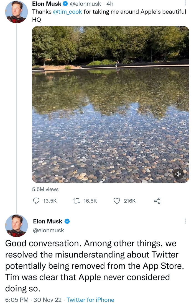Click the verified badge on second tweet
Viewport: 194px width, 304px height.
pyautogui.click(x=67, y=221)
